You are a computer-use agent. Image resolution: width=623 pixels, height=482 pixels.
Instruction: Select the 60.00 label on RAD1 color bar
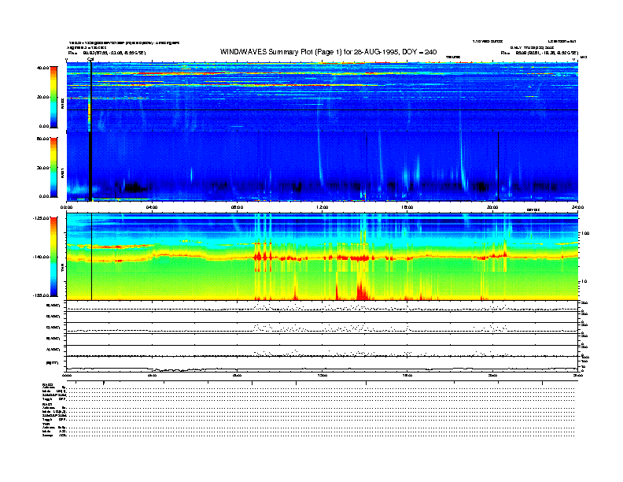(x=42, y=139)
